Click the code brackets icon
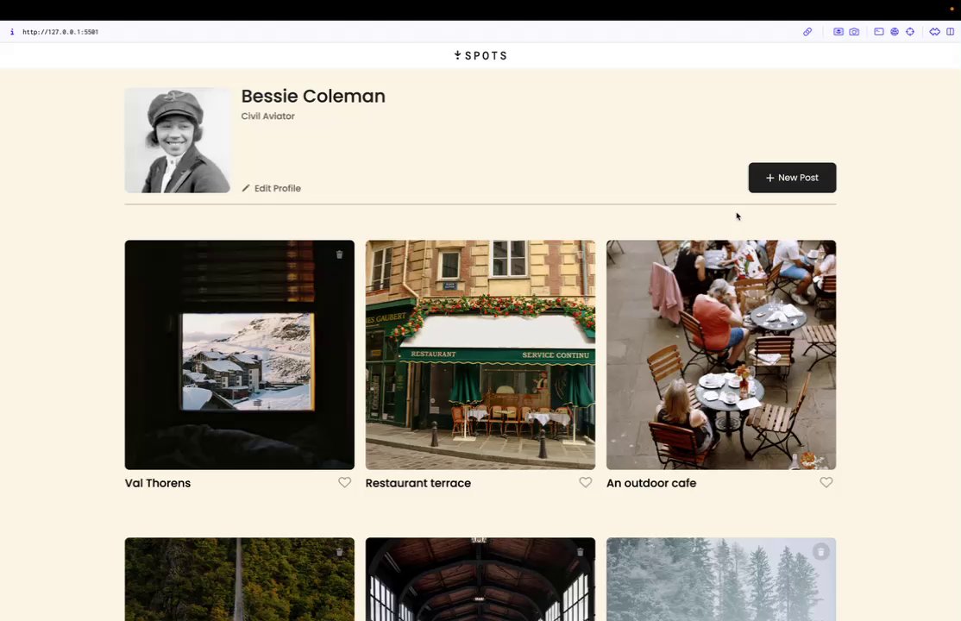This screenshot has width=961, height=621. coord(934,32)
